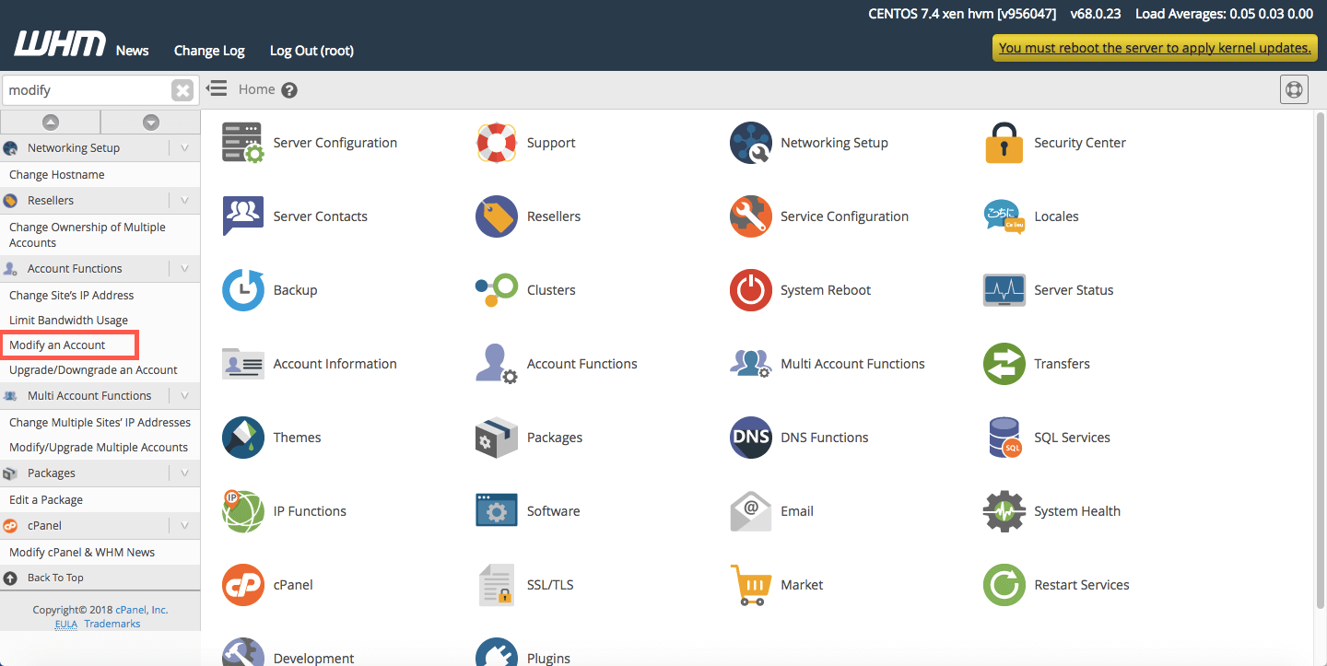Open the Development wrench icon
Viewport: 1327px width, 666px height.
[243, 652]
